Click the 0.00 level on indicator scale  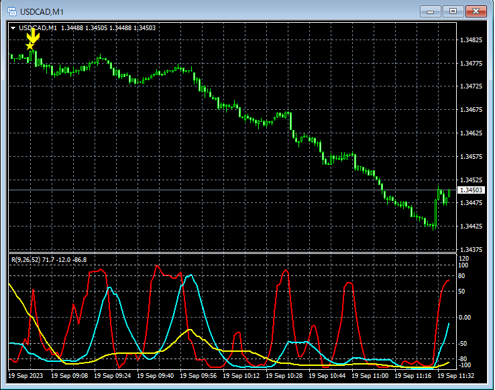pos(465,317)
